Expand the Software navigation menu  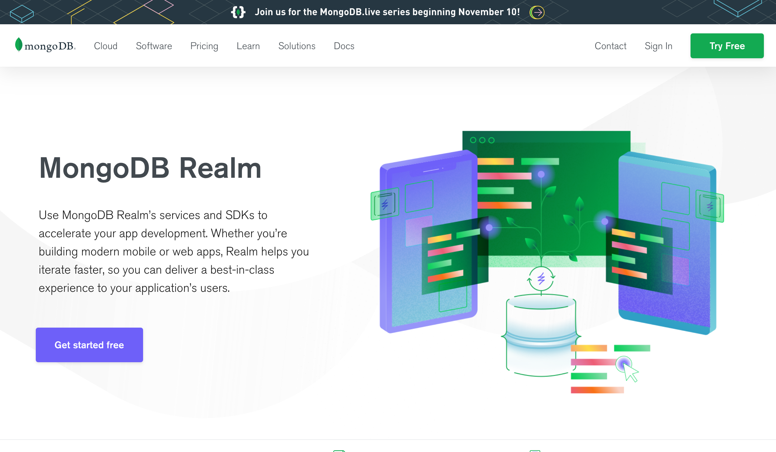154,46
